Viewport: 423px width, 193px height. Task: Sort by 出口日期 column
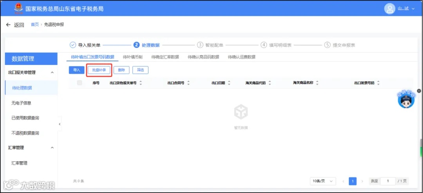(229, 83)
